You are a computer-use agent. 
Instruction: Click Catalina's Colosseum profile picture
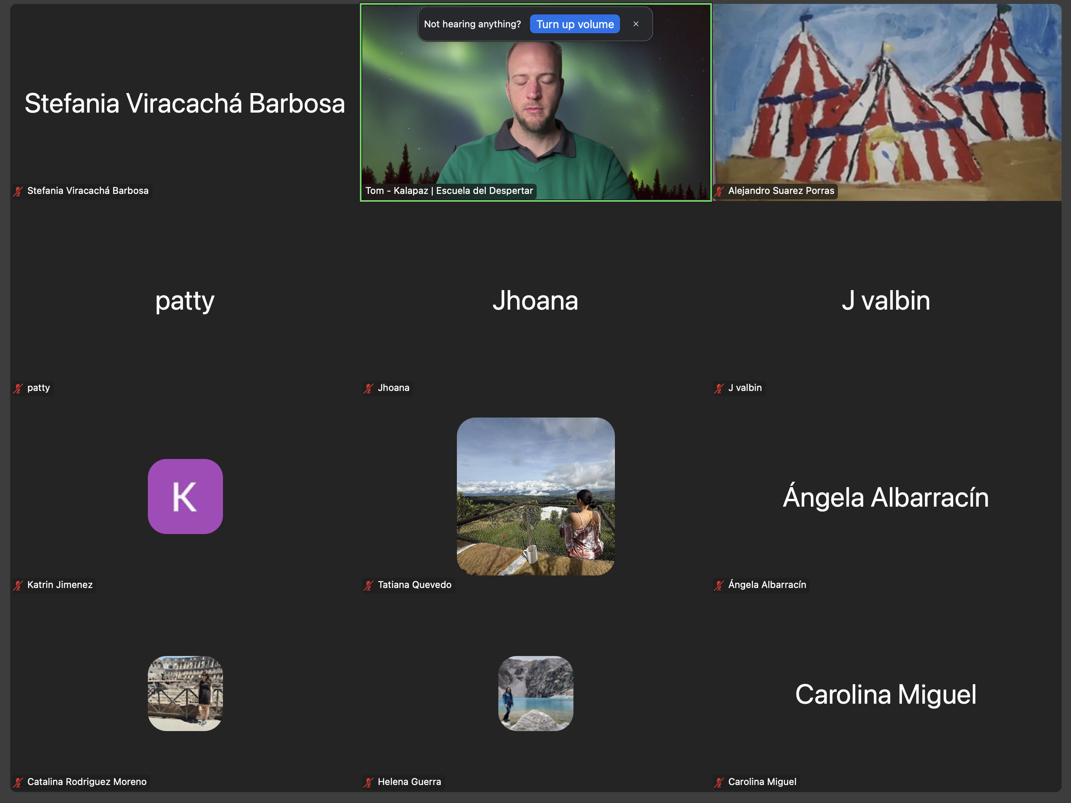(185, 693)
